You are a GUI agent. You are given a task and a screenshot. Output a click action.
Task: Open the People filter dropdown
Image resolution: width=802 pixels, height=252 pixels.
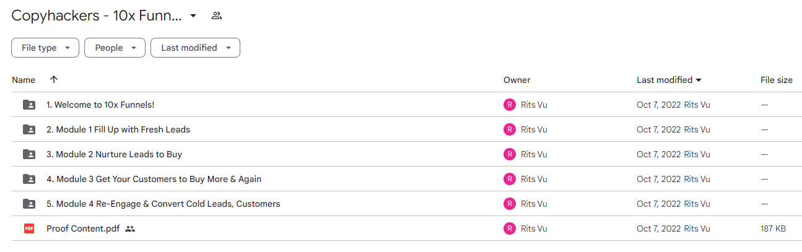pyautogui.click(x=115, y=48)
